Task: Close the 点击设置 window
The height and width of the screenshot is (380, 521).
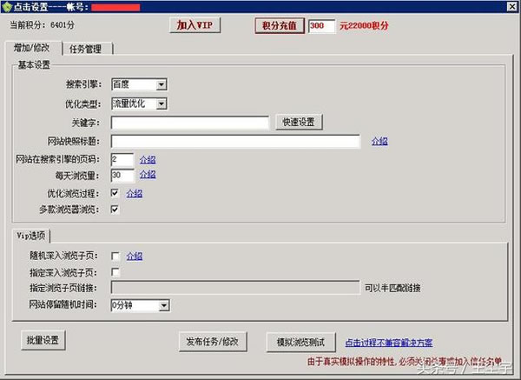Action: [x=512, y=6]
